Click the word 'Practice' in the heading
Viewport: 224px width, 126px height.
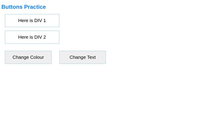[35, 7]
